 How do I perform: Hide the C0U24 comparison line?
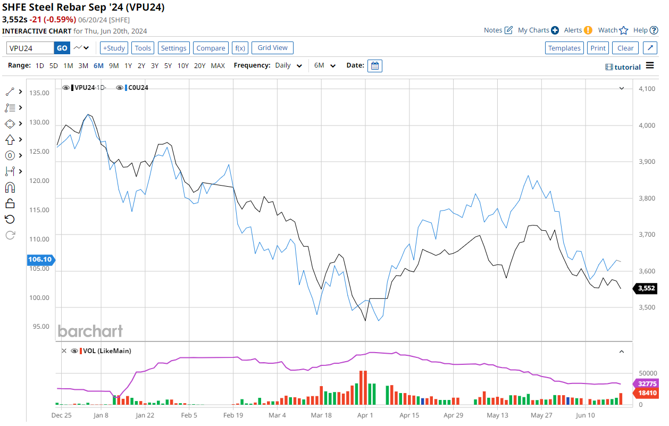tap(119, 88)
